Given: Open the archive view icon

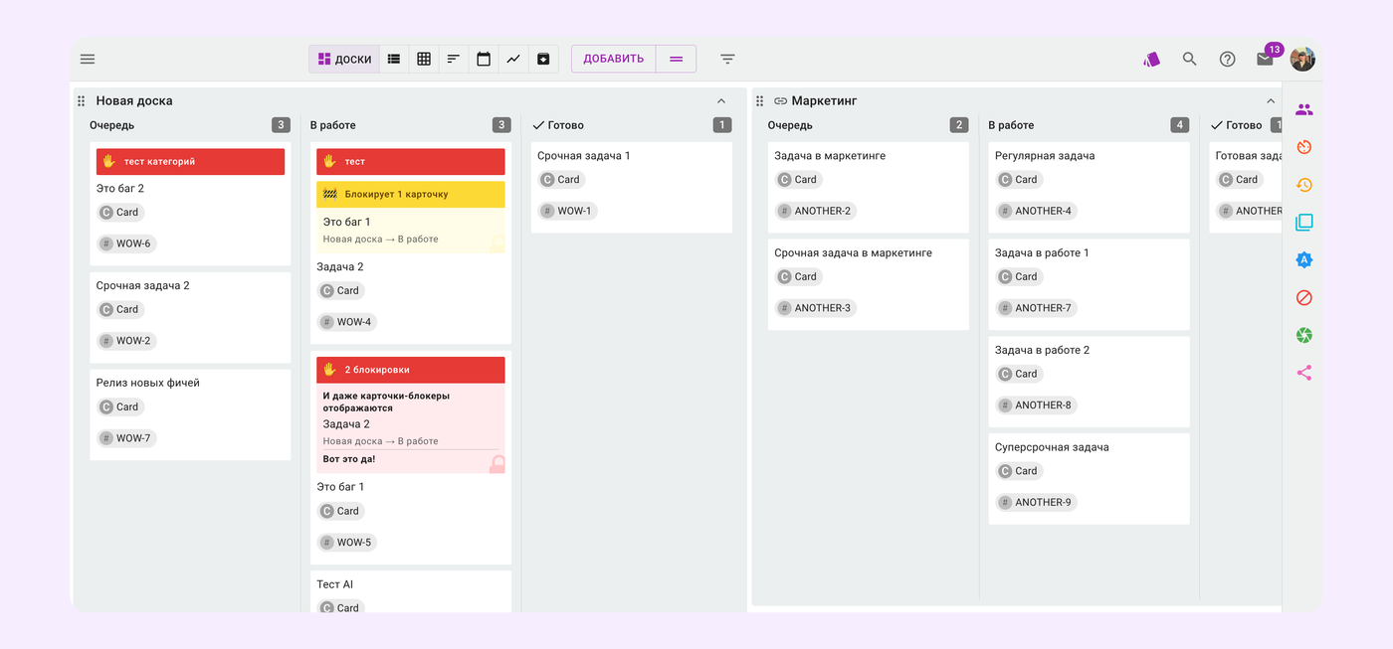Looking at the screenshot, I should (x=543, y=60).
